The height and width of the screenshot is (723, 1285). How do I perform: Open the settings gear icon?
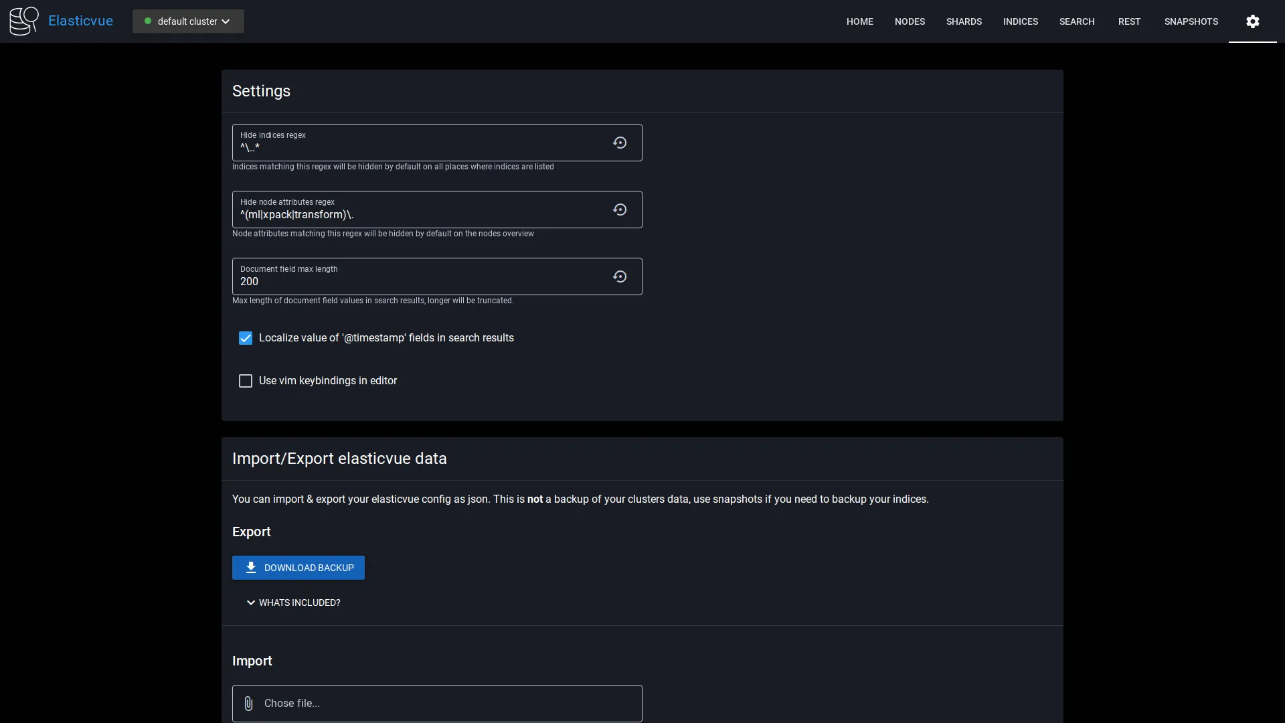[x=1252, y=21]
